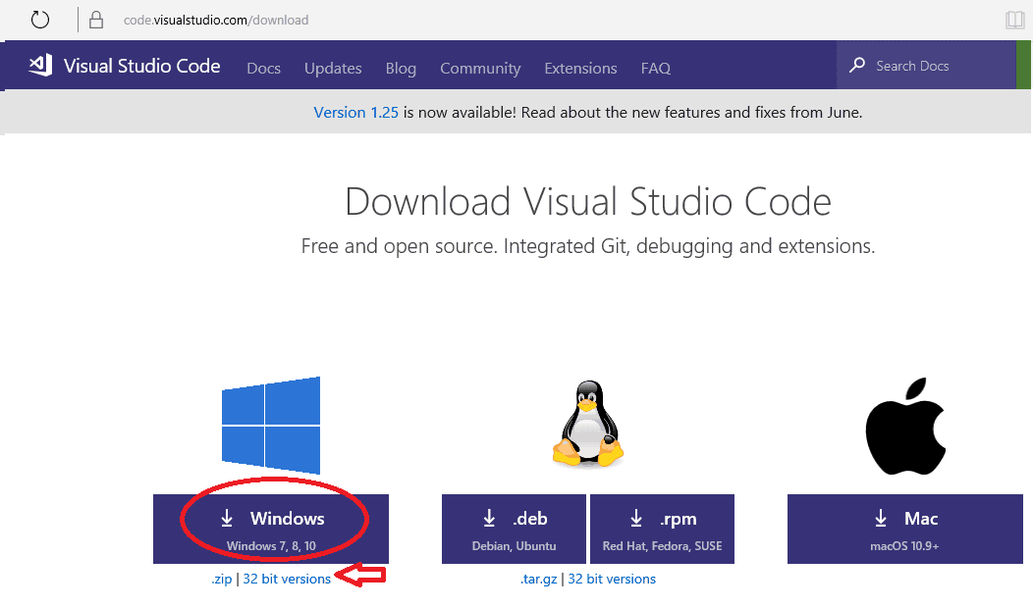1033x608 pixels.
Task: Download the Mac macOS 10.9+ build
Action: (x=905, y=529)
